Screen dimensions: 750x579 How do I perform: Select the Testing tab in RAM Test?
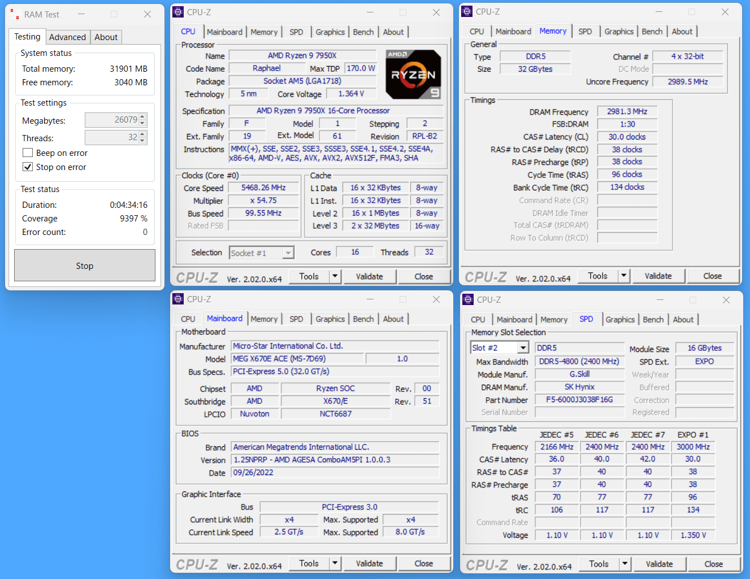point(27,36)
